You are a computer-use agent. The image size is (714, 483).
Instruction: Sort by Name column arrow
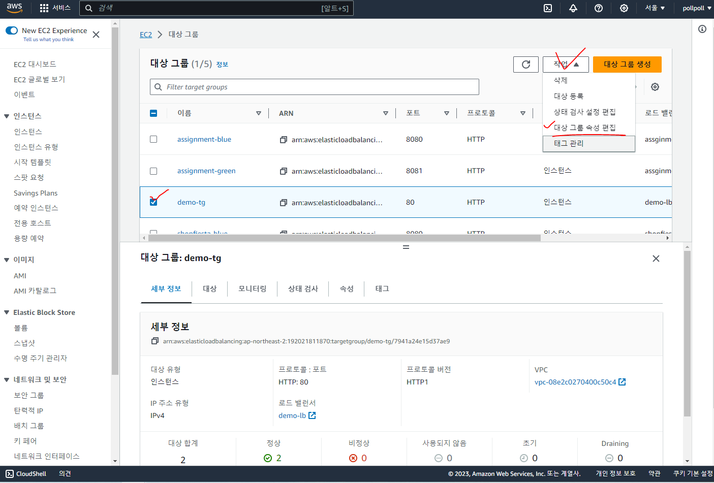[x=259, y=113]
